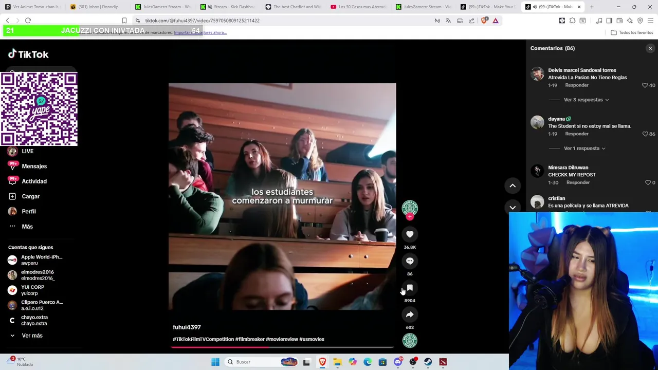Reply to Nimsara Dilruwan's comment with Responder
This screenshot has height=370, width=658.
[x=578, y=182]
